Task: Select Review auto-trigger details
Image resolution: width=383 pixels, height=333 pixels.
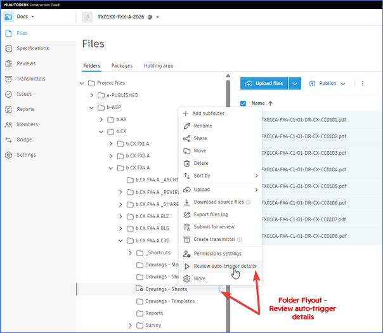Action: click(x=220, y=266)
